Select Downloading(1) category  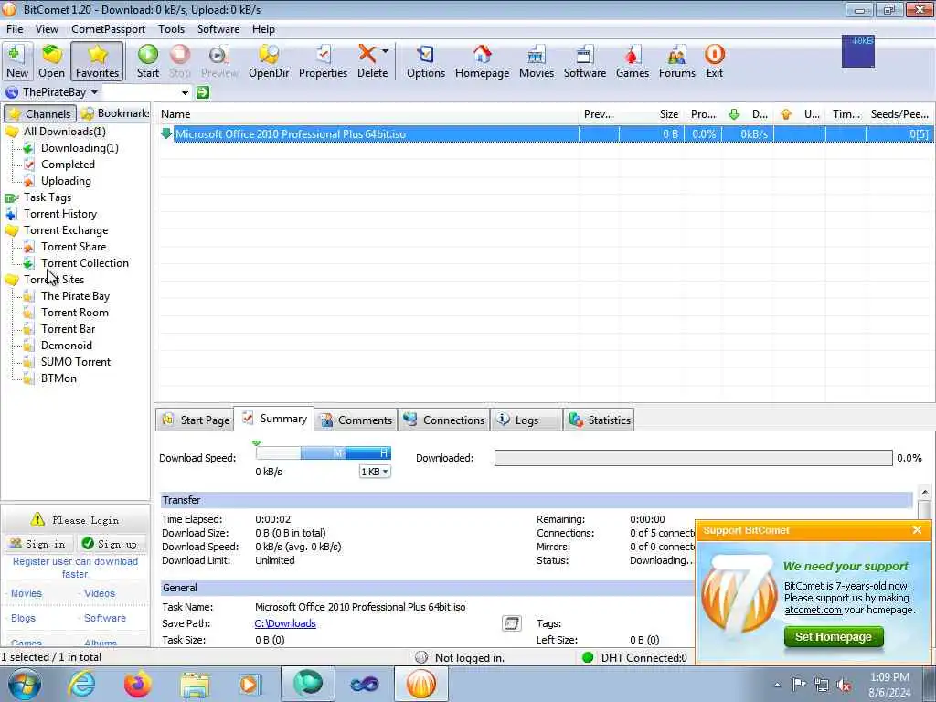coord(80,148)
